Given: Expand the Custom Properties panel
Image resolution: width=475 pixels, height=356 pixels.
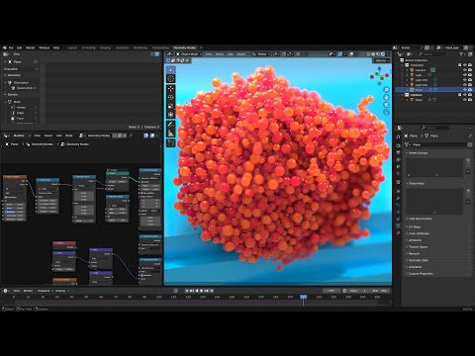Looking at the screenshot, I should pyautogui.click(x=421, y=274).
